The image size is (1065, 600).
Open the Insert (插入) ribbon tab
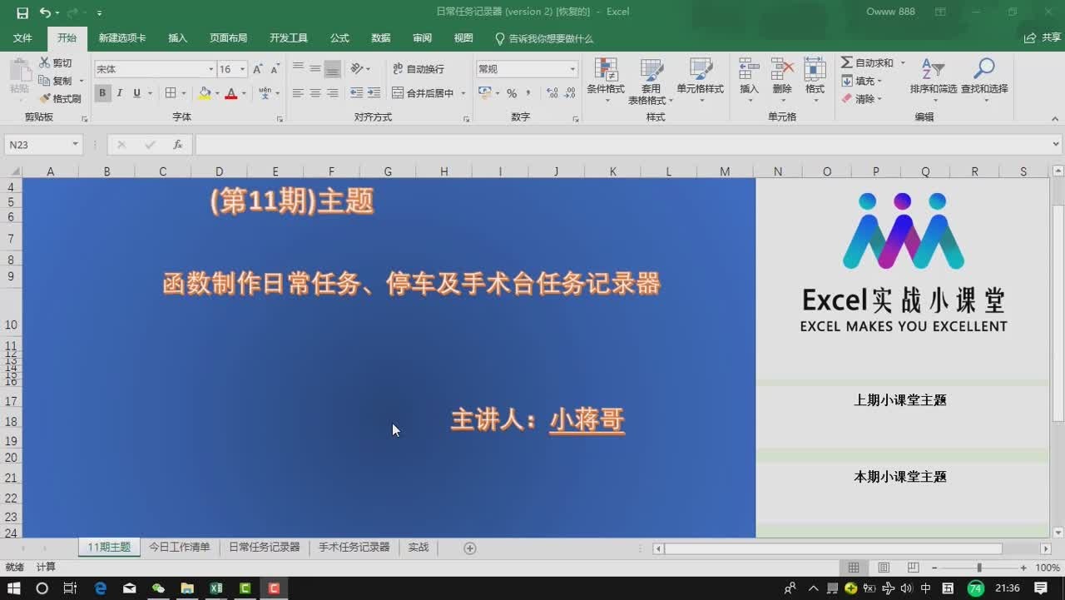point(178,38)
